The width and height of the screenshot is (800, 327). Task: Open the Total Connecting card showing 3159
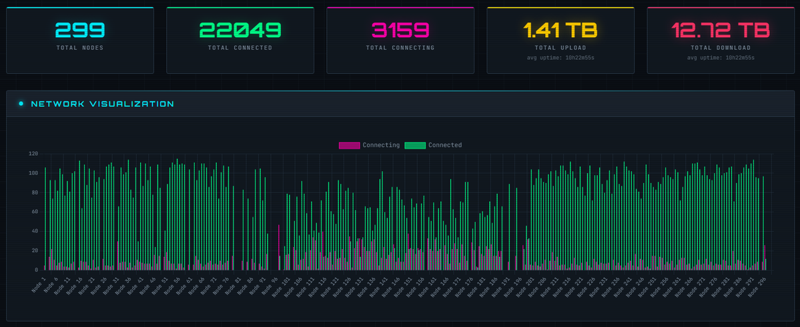coord(400,40)
